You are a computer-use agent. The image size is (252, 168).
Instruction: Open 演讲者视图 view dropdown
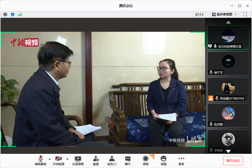(x=224, y=14)
